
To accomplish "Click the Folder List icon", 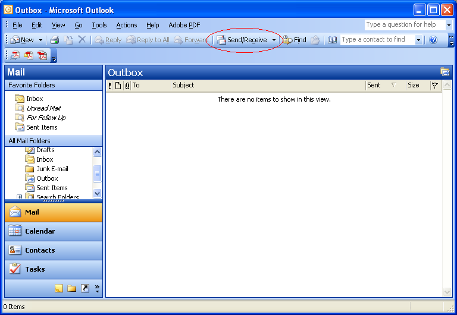I will pos(71,288).
